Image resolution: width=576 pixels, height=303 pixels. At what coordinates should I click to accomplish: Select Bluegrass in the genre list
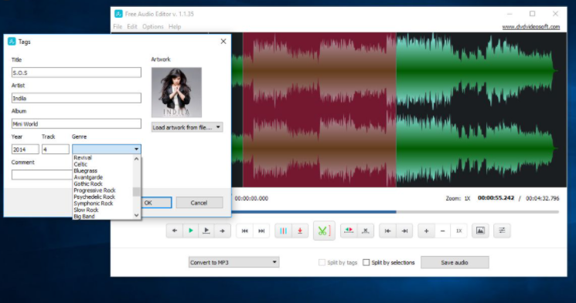coord(103,170)
